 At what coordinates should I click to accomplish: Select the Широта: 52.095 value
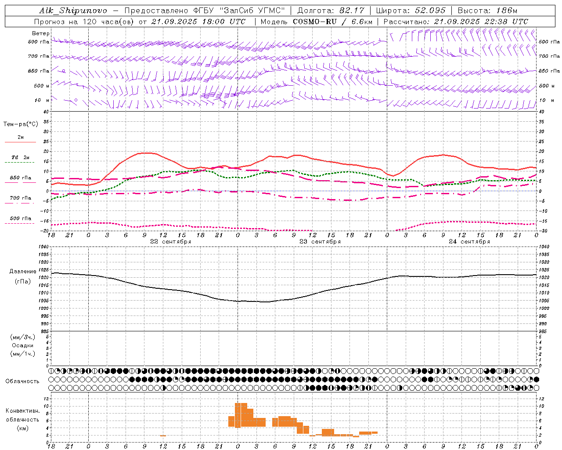coord(411,11)
